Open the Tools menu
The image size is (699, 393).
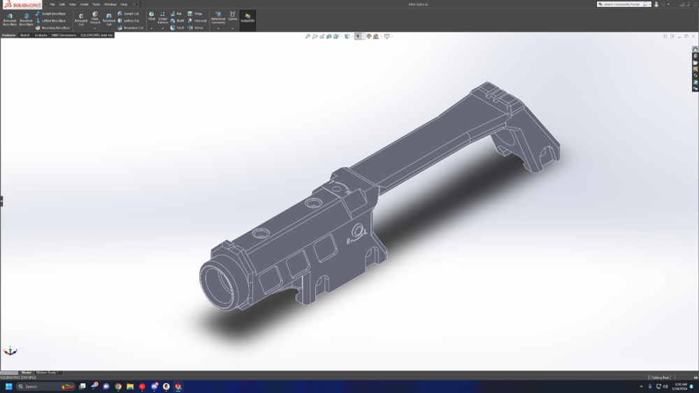(96, 4)
